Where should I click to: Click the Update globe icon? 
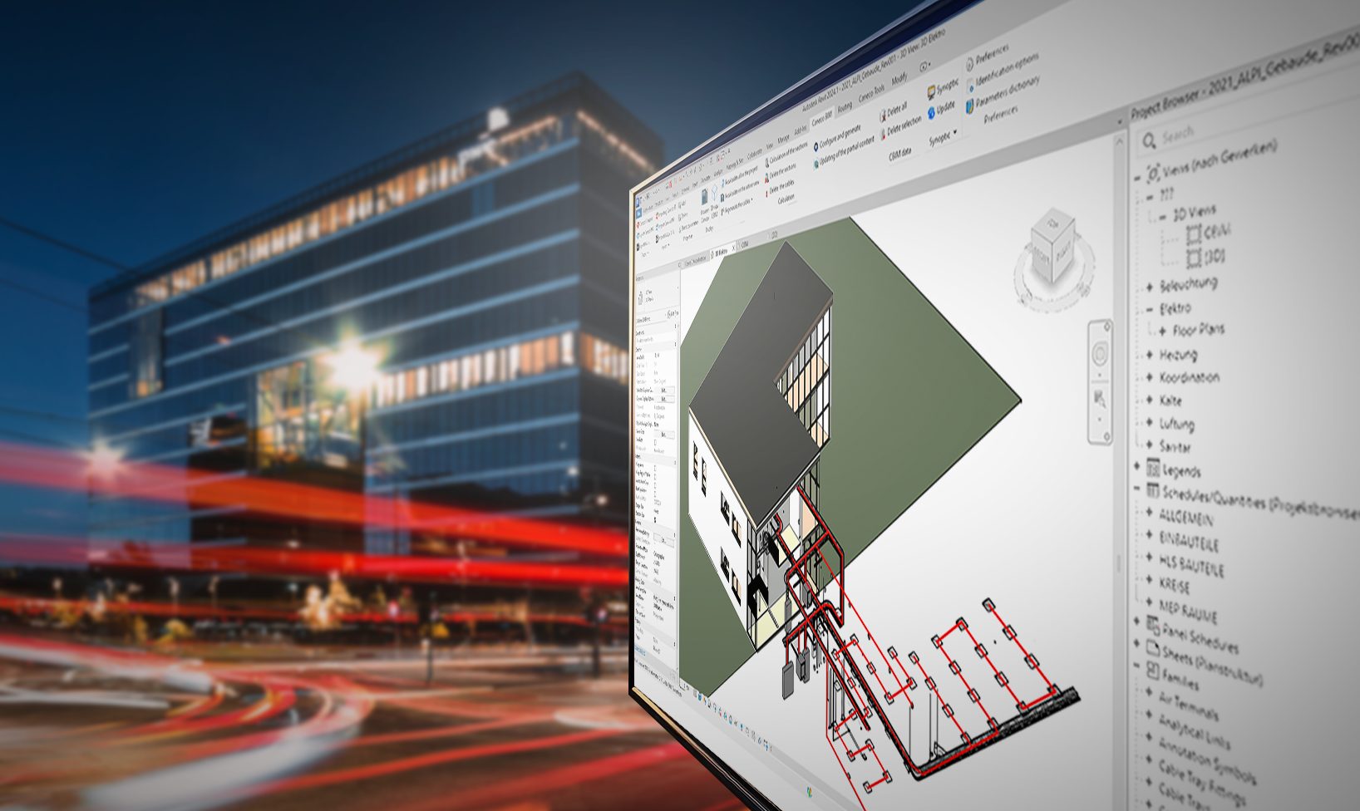[x=931, y=113]
